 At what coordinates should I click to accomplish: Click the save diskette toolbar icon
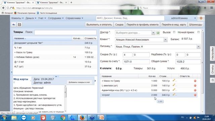19,25
